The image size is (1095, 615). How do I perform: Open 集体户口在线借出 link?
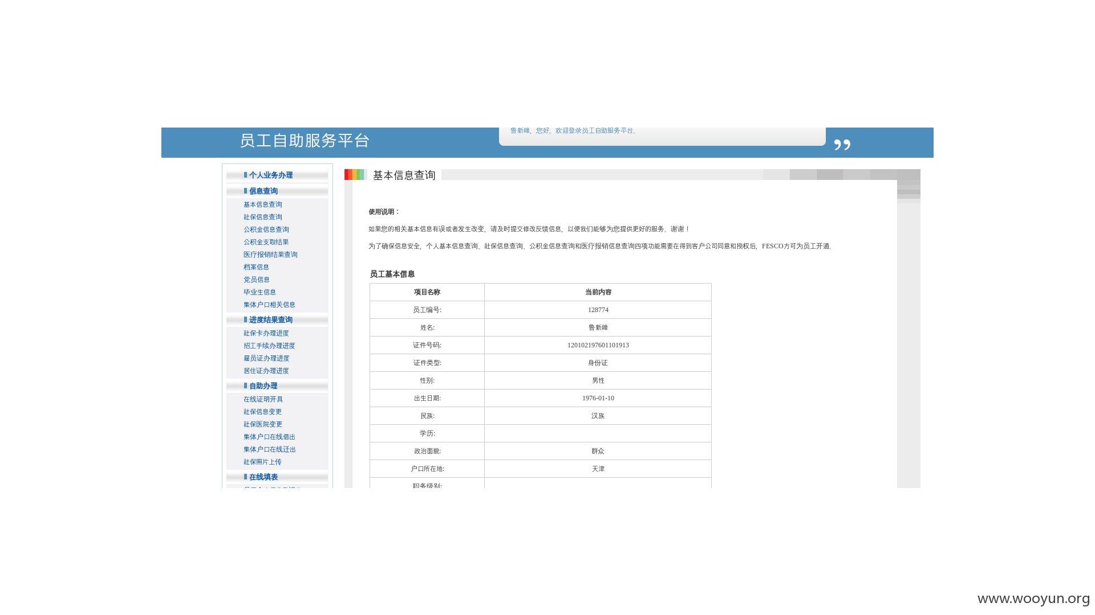[x=270, y=437]
